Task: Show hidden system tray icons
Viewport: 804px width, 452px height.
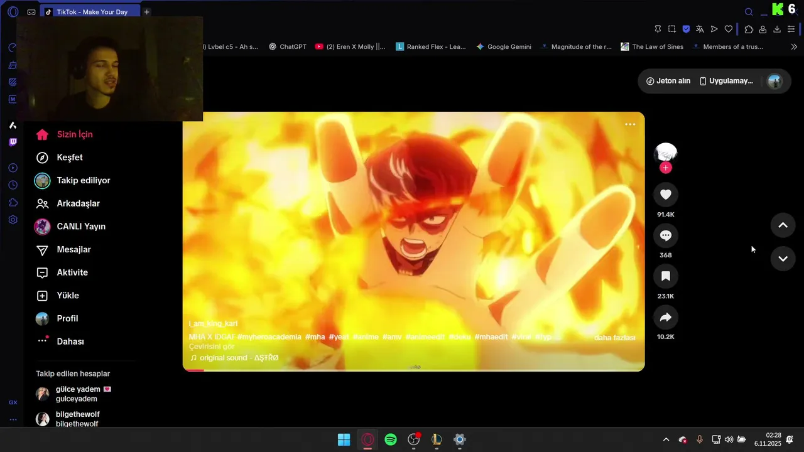Action: click(666, 439)
